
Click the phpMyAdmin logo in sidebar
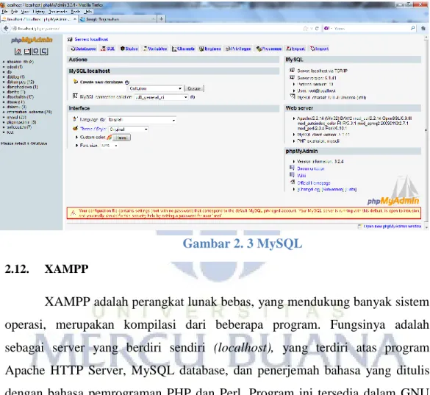click(x=32, y=40)
